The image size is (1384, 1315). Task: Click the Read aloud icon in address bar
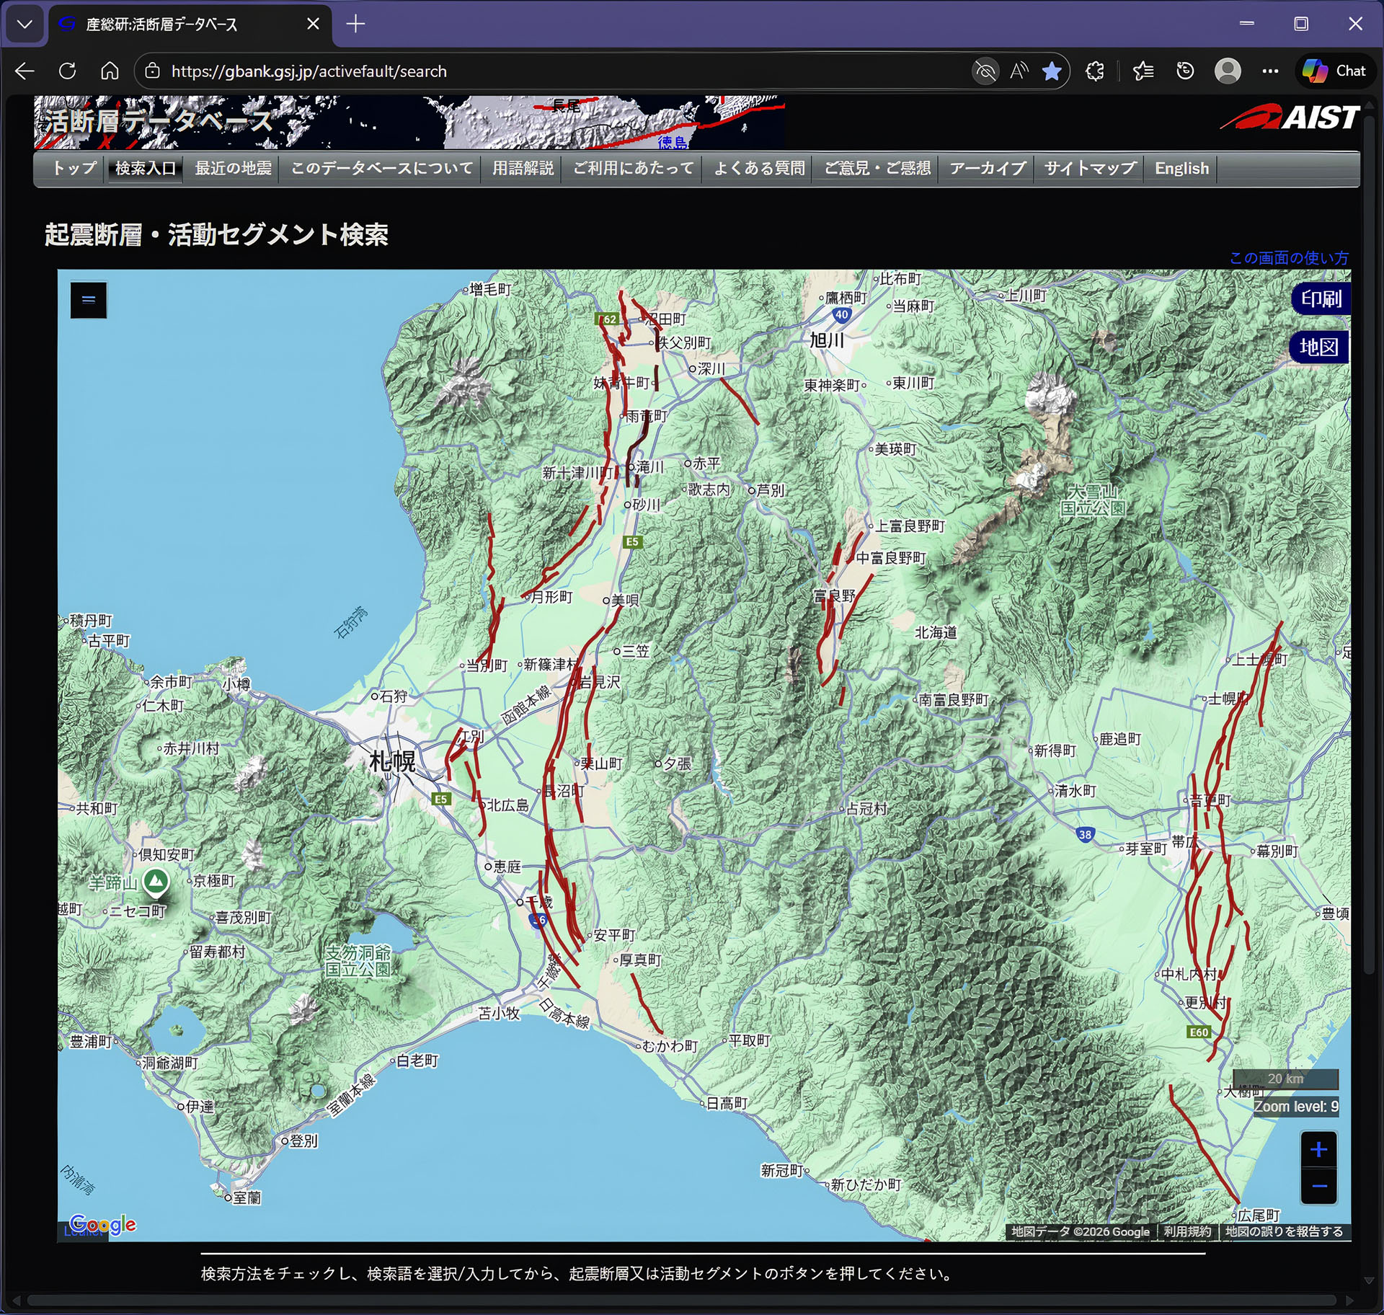pos(1019,71)
